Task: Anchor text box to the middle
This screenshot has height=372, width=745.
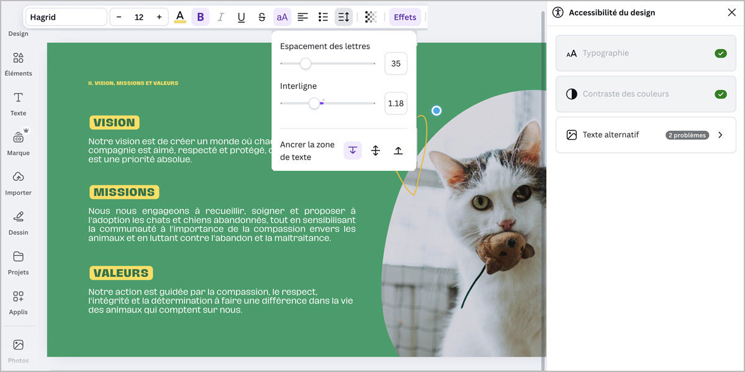Action: tap(376, 150)
